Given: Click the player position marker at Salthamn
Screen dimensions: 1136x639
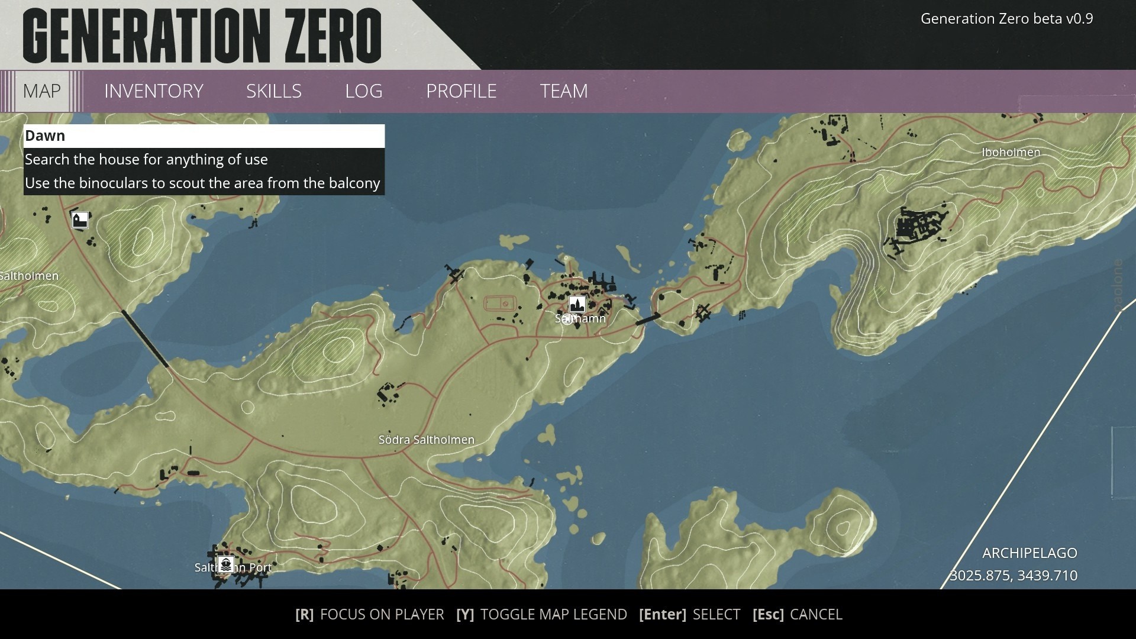Looking at the screenshot, I should point(567,319).
